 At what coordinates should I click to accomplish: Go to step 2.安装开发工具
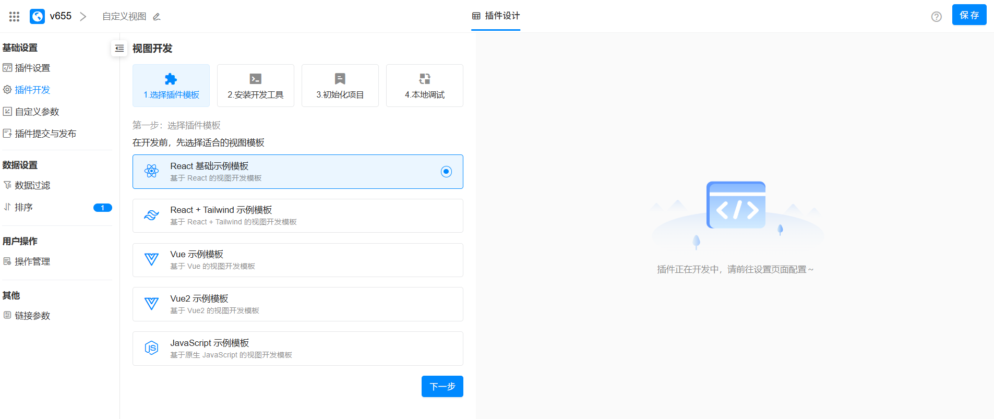pyautogui.click(x=256, y=86)
